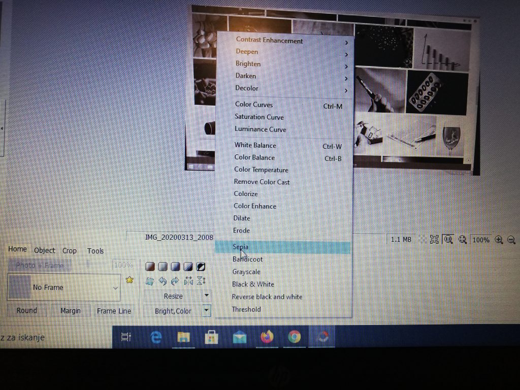Click the Bright,Color button

pos(173,311)
